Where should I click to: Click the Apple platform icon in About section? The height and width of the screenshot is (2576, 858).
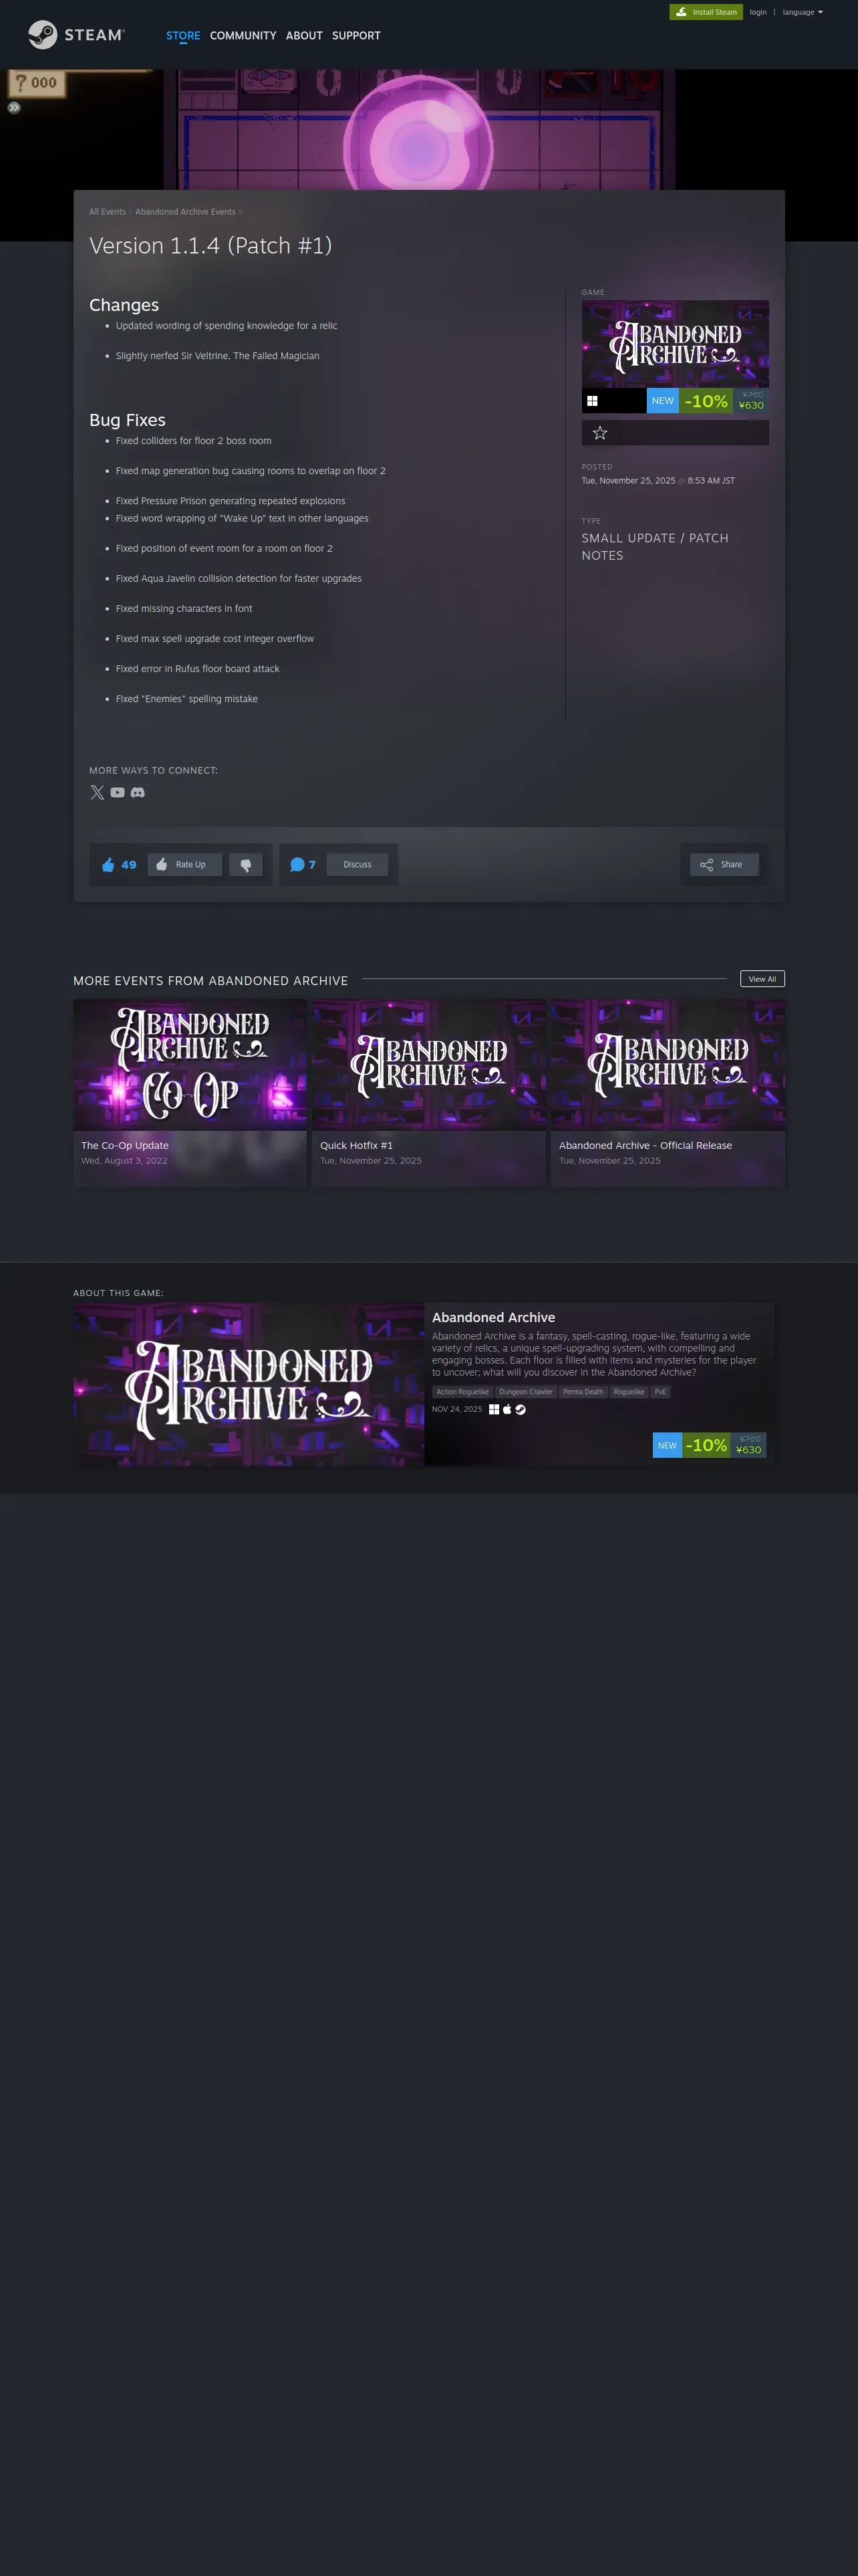pyautogui.click(x=507, y=1410)
